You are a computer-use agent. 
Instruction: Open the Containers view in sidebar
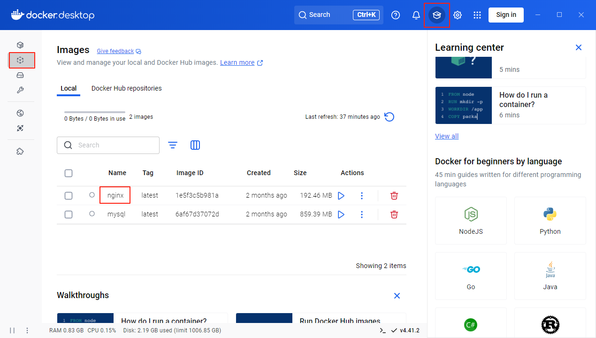coord(20,45)
